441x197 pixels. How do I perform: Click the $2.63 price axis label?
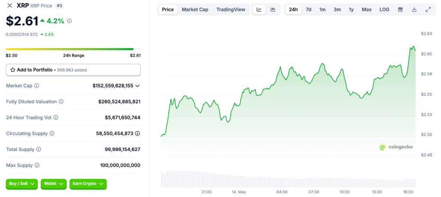coord(426,34)
